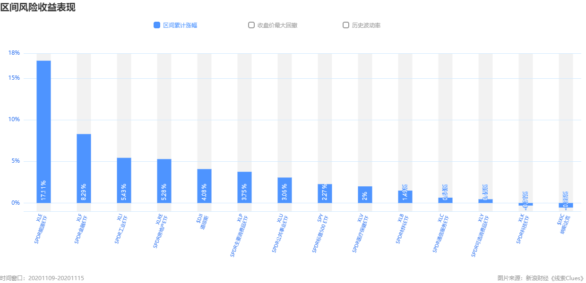Image resolution: width=586 pixels, height=283 pixels.
Task: Click the SPY SPDR标普500 ETF axis label
Action: coord(322,233)
